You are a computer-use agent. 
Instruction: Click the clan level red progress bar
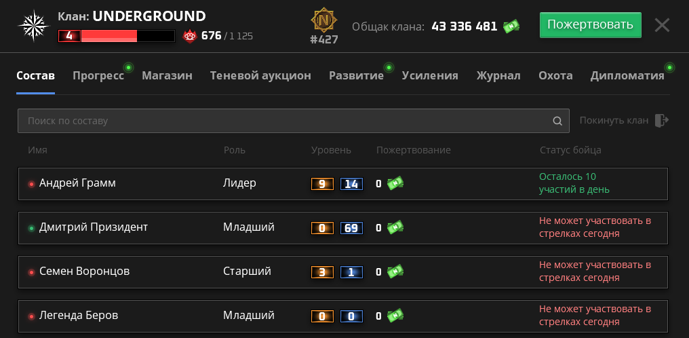[x=117, y=35]
